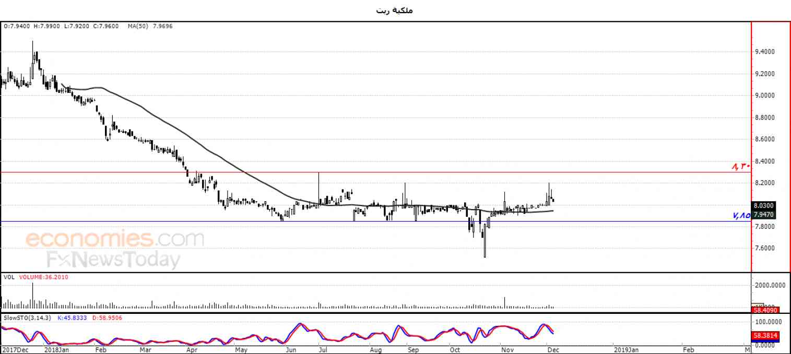Viewport: 791px width, 354px height.
Task: Click the 8.4000 price axis label
Action: tap(764, 161)
